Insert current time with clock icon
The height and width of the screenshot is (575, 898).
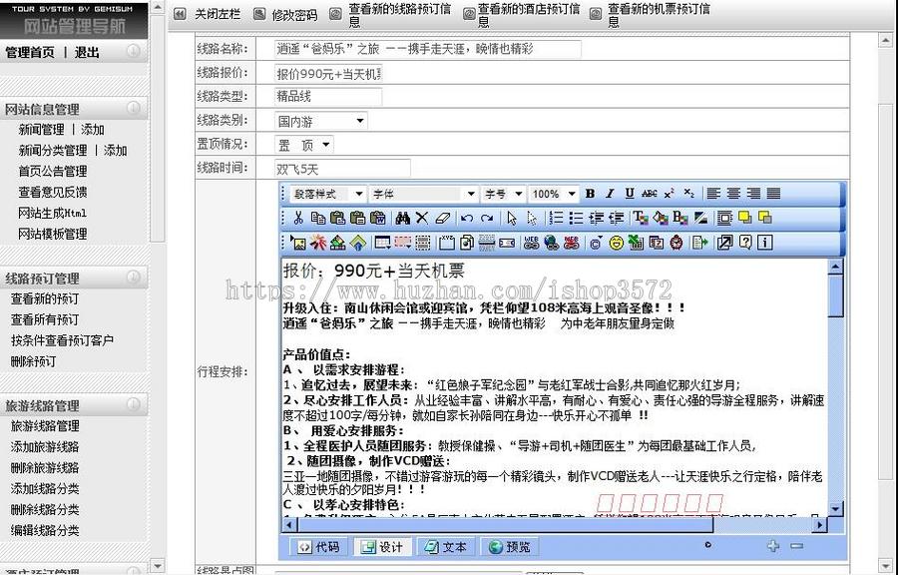676,243
